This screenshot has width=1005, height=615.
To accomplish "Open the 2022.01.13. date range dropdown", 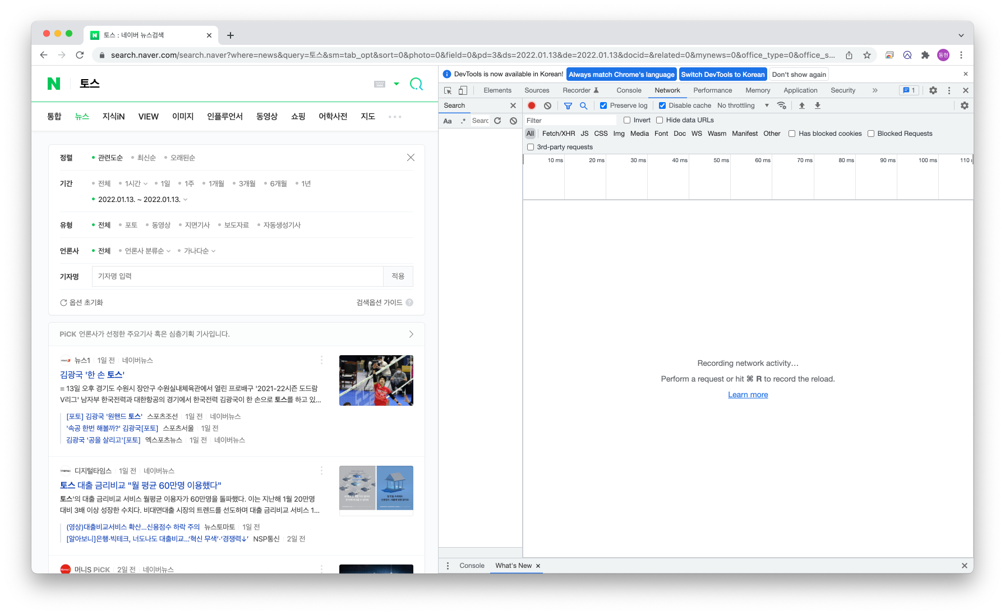I will (x=142, y=199).
